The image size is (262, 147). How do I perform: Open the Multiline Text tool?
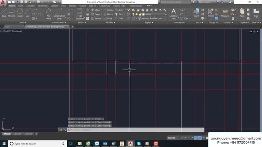[174, 14]
